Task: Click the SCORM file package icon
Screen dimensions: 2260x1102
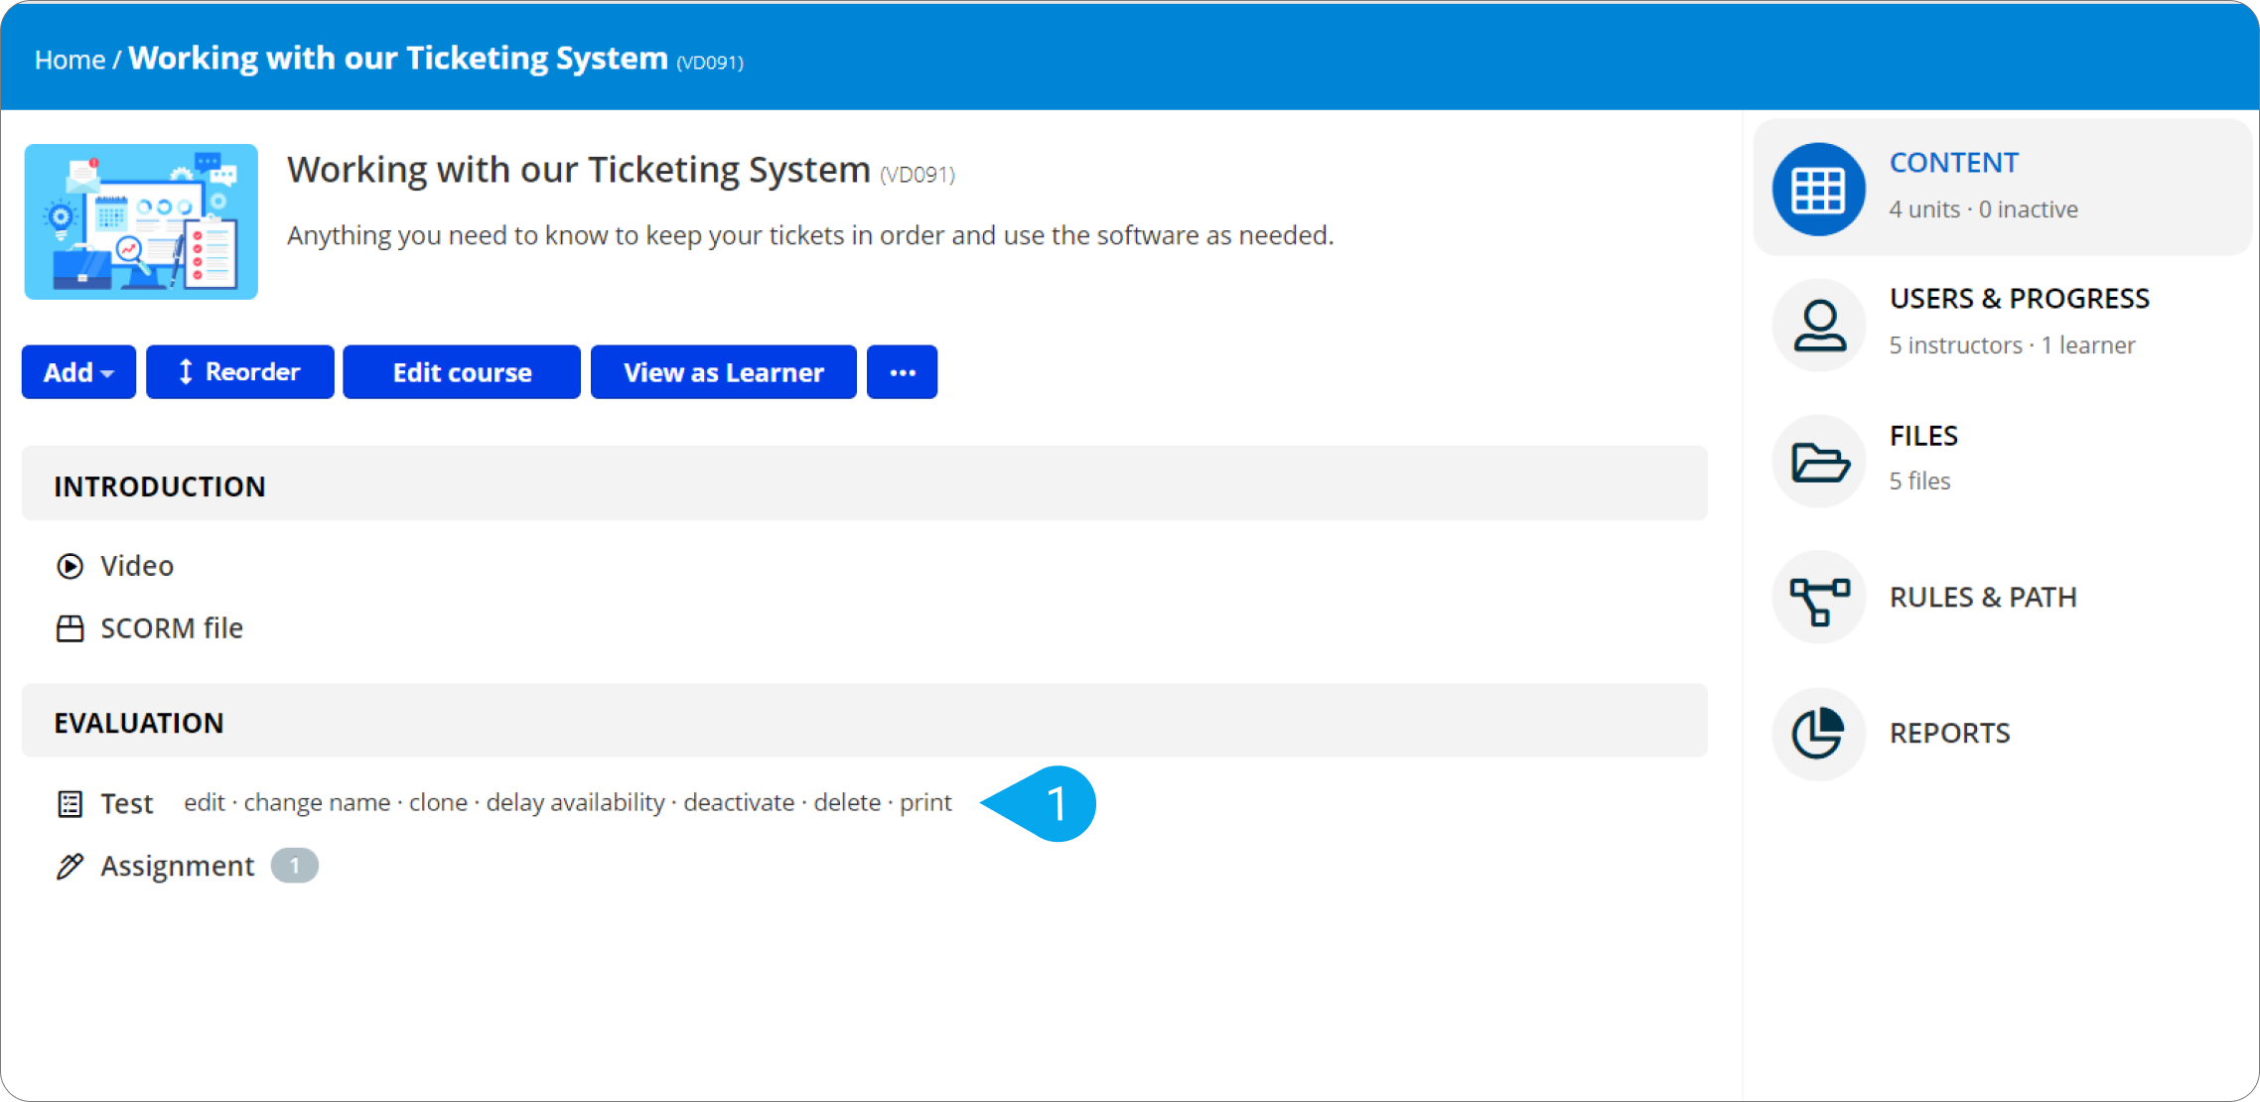Action: pyautogui.click(x=70, y=628)
